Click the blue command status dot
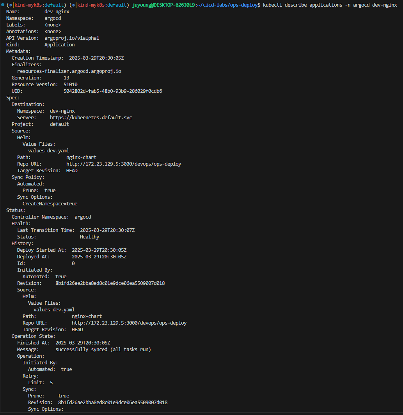Screen dimensions: 403x415 click(x=3, y=5)
